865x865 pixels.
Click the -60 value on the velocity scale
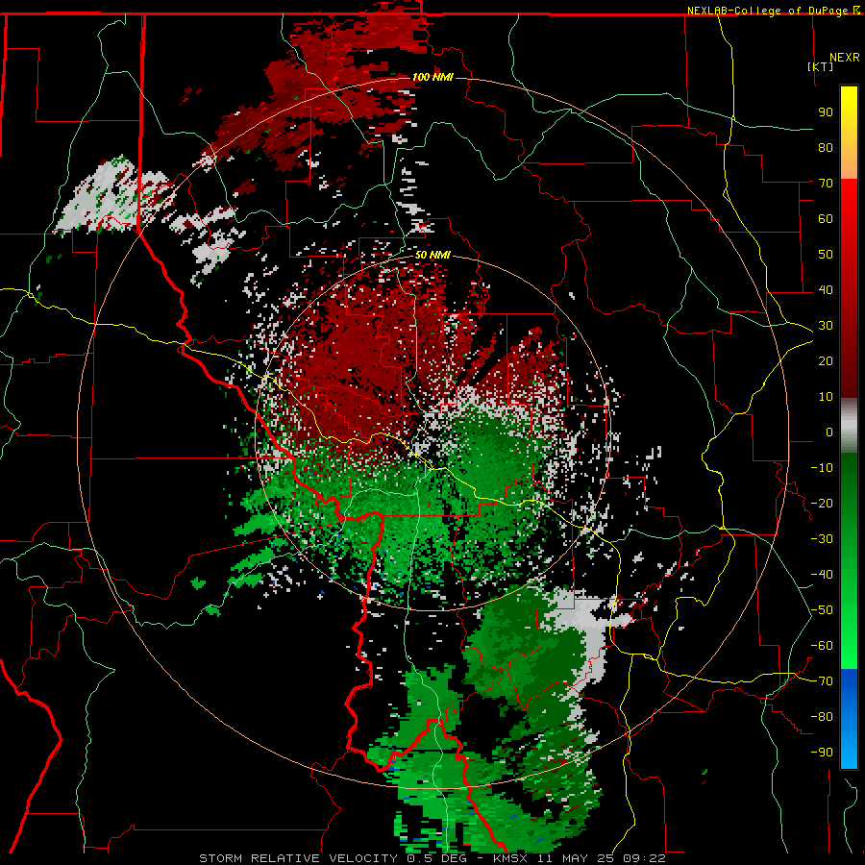pos(822,646)
